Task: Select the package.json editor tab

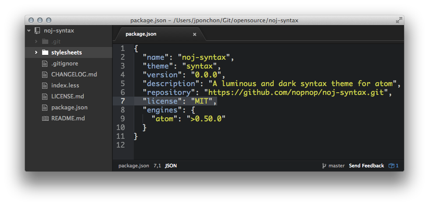Action: click(x=160, y=34)
